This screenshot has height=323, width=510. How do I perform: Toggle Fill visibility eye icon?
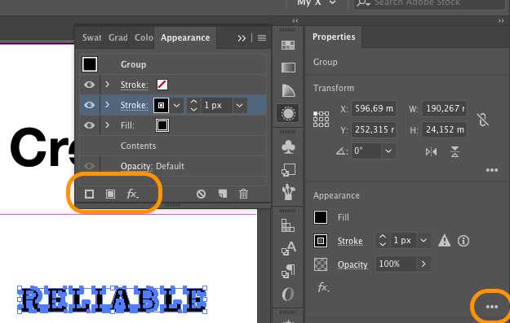click(x=89, y=125)
